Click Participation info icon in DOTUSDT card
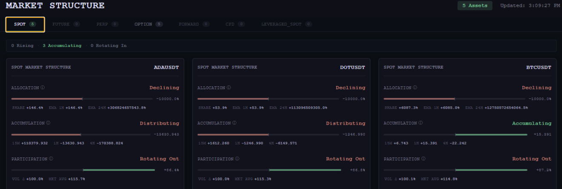 237,159
